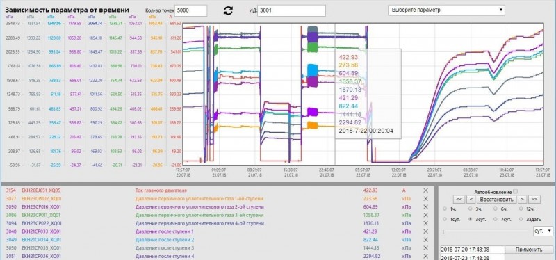Remove the EKH21CP034_XQ01 parameter row
This screenshot has height=260, width=556.
(x=425, y=240)
